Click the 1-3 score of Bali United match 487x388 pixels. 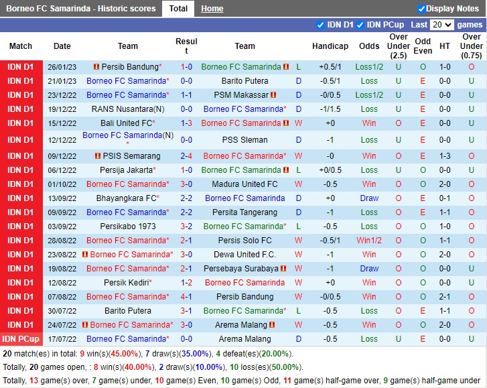click(186, 123)
